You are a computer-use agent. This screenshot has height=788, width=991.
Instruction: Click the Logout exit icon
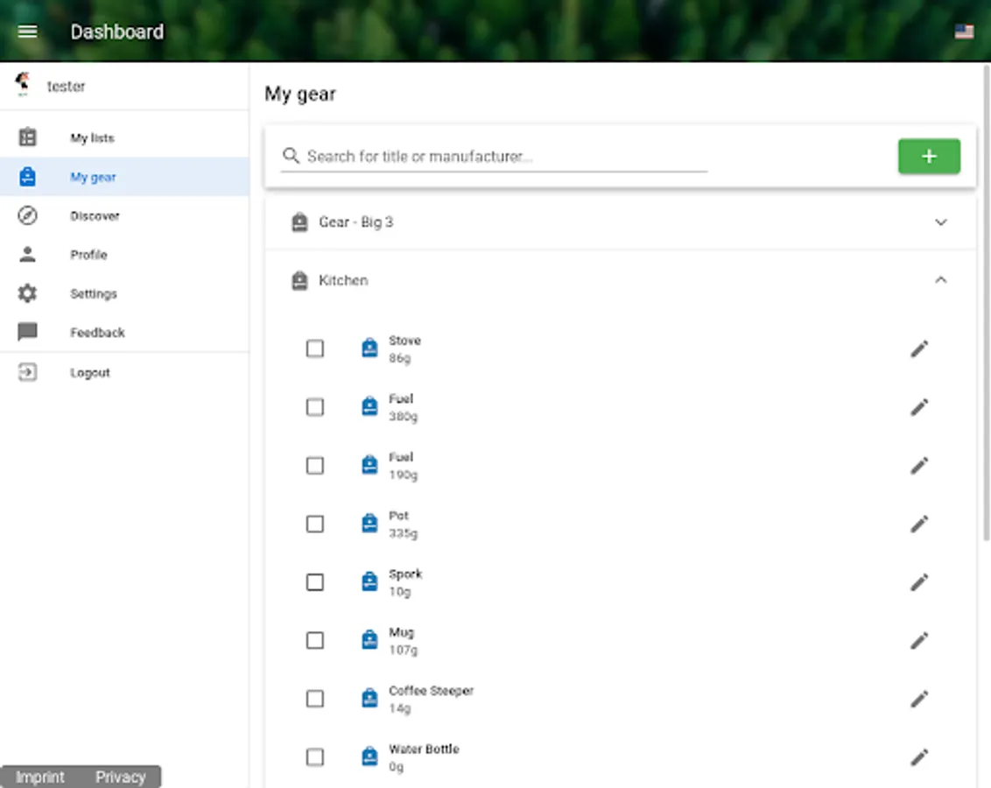(27, 372)
